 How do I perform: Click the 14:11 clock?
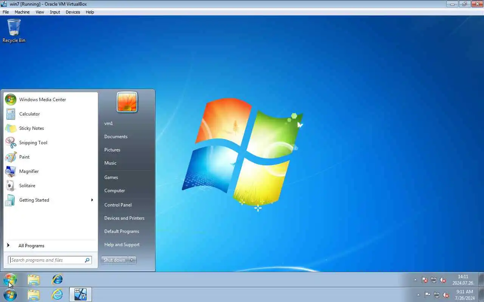(463, 280)
